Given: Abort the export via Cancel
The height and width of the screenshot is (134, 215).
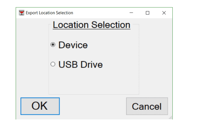Looking at the screenshot, I should point(147,106).
